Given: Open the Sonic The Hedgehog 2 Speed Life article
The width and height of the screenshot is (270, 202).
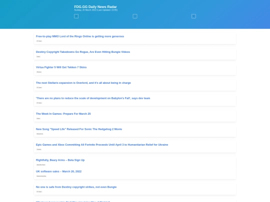Looking at the screenshot, I should point(79,129).
